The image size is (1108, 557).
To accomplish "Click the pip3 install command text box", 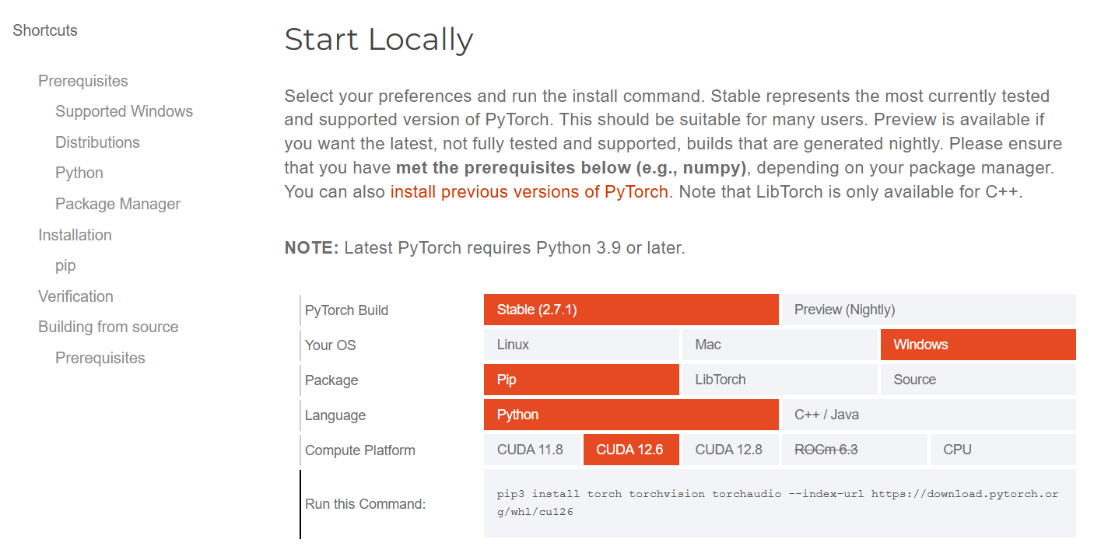I will click(x=780, y=503).
